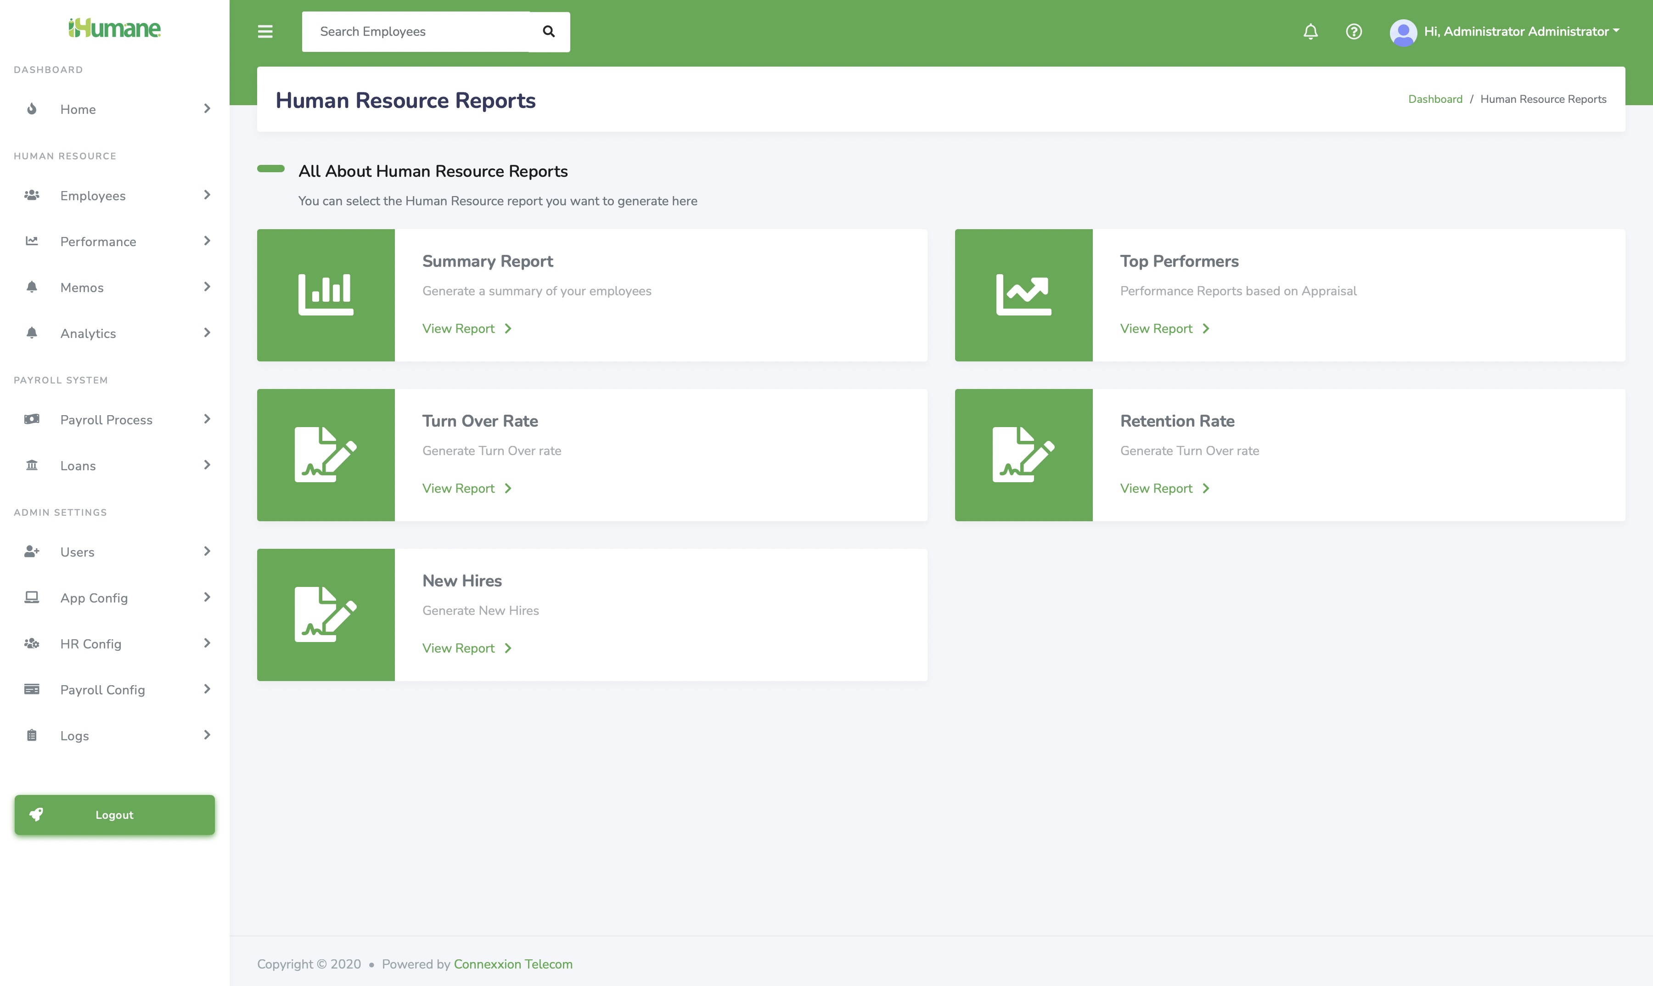Open the Loans sidebar item
Screen dimensions: 1653x986
point(78,466)
